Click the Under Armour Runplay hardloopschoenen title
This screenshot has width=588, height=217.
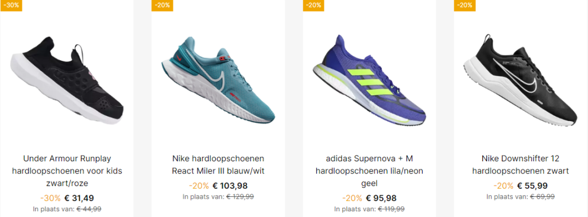(67, 171)
